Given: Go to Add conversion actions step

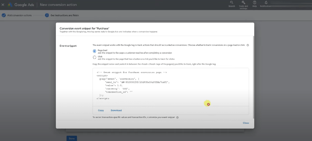Looking at the screenshot, I should (x=19, y=15).
